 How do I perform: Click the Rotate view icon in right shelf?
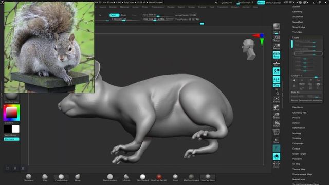tap(277, 124)
